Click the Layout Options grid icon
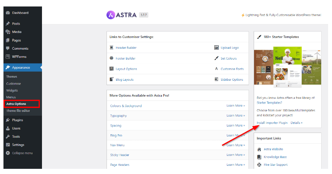Screen dimensions: 332x174 click(111, 69)
